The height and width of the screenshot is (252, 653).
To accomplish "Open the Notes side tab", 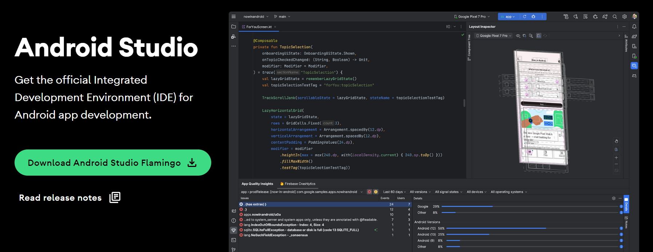I will pos(626,223).
